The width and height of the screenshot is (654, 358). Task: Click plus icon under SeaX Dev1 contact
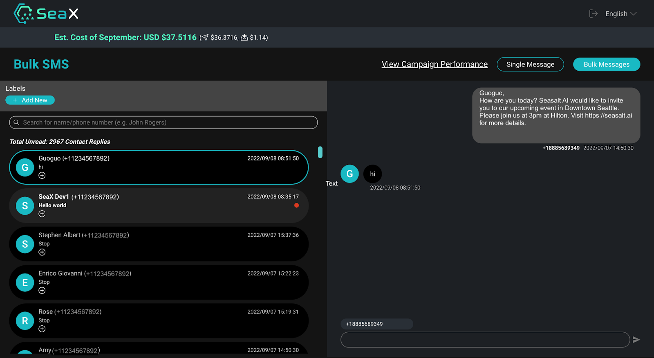pos(42,214)
